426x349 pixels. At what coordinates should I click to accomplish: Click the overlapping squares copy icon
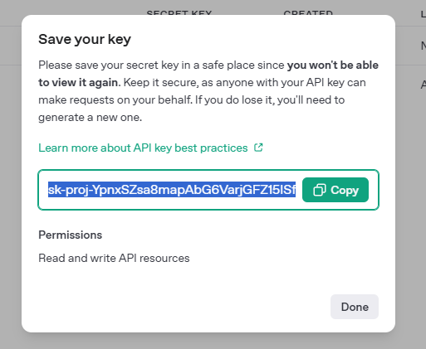319,190
